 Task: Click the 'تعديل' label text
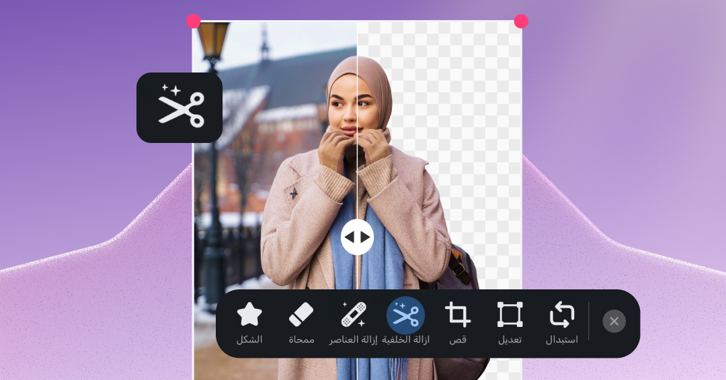510,339
